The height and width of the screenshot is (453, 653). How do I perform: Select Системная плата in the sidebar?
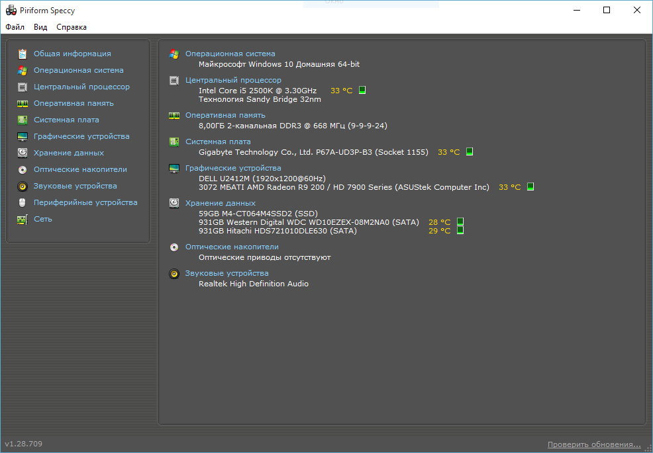tap(66, 120)
